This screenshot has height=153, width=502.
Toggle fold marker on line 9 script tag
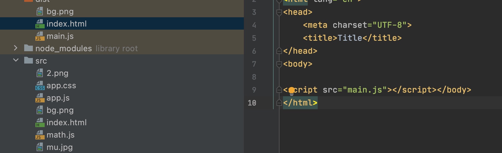coord(279,90)
